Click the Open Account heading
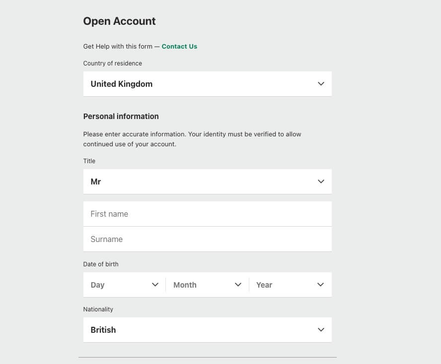This screenshot has height=364, width=441. [119, 21]
